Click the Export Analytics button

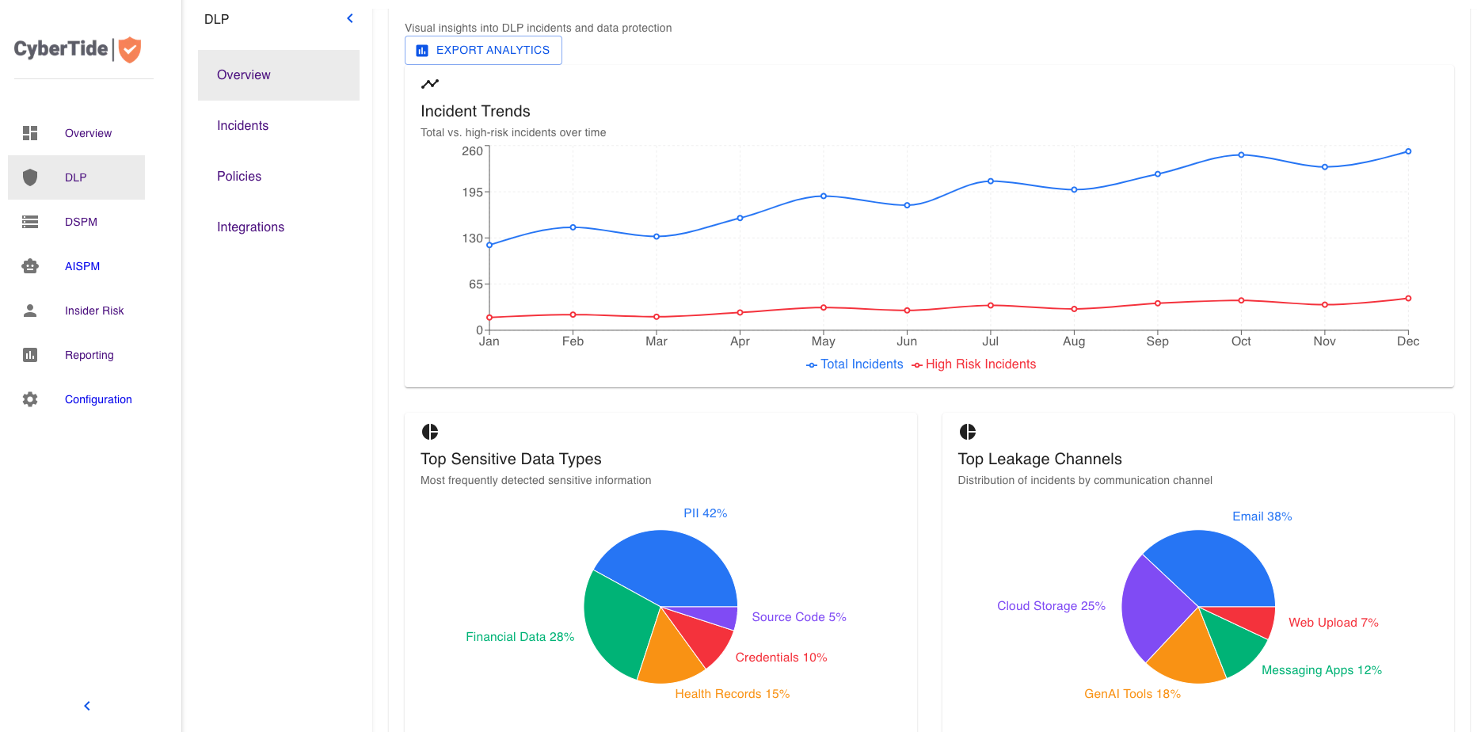pos(483,50)
